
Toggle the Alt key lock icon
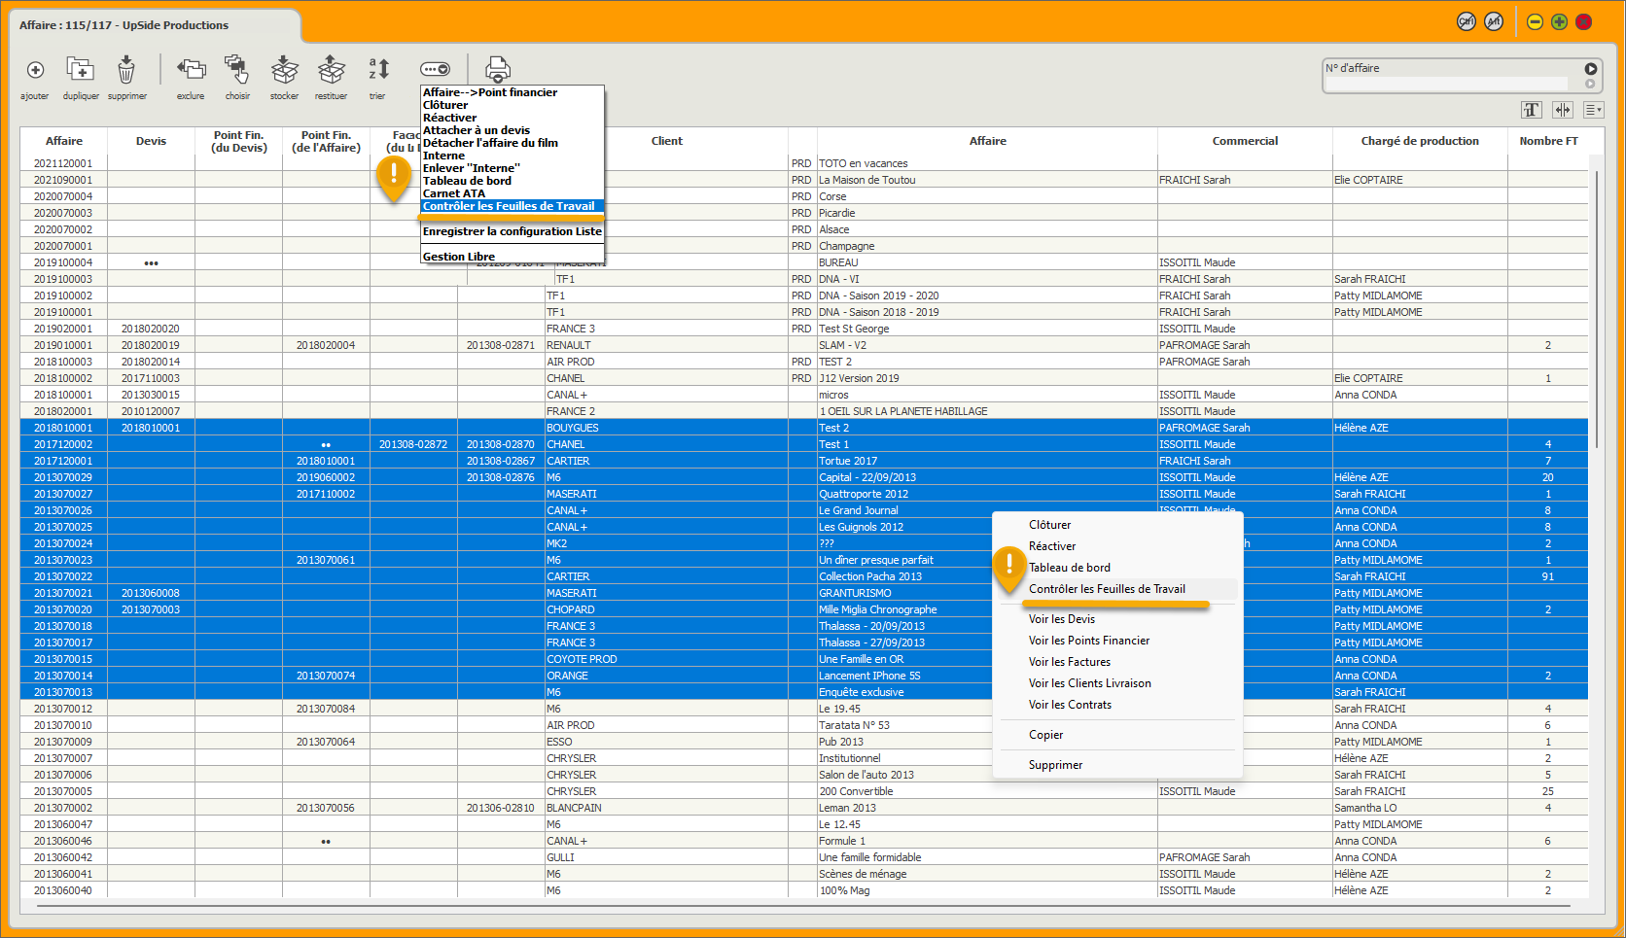(x=1494, y=22)
